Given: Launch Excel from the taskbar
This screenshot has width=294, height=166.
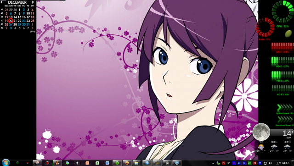Looking at the screenshot, I should pyautogui.click(x=97, y=163).
